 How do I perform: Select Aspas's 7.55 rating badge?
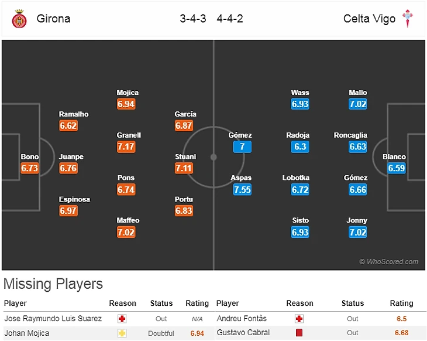242,189
